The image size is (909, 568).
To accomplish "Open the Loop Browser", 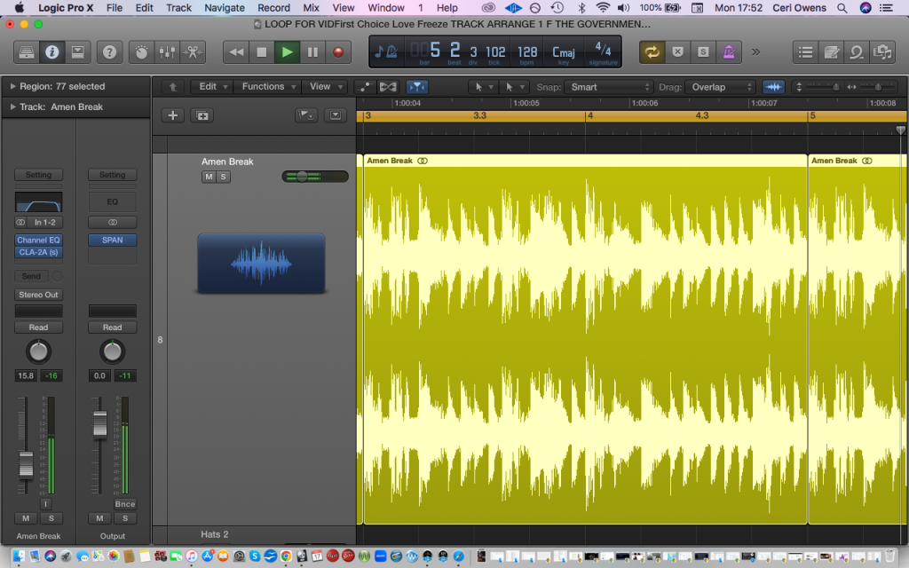I will tap(857, 52).
